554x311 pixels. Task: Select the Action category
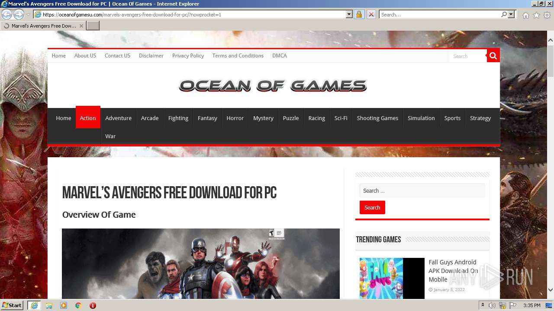pyautogui.click(x=88, y=117)
